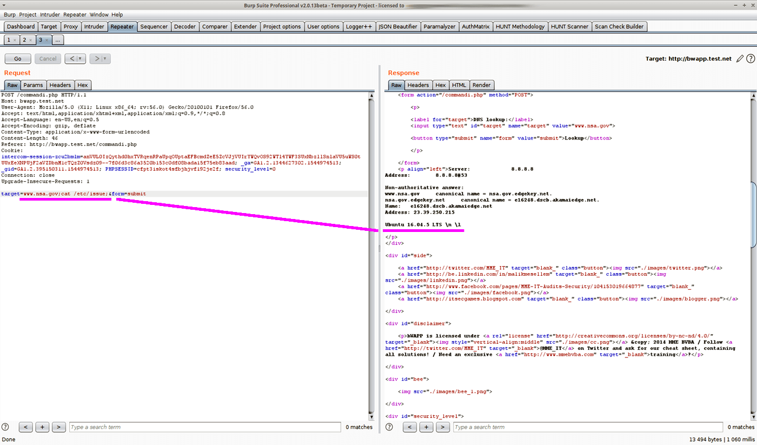This screenshot has height=445, width=757.
Task: Select request Params view tab
Action: click(33, 85)
